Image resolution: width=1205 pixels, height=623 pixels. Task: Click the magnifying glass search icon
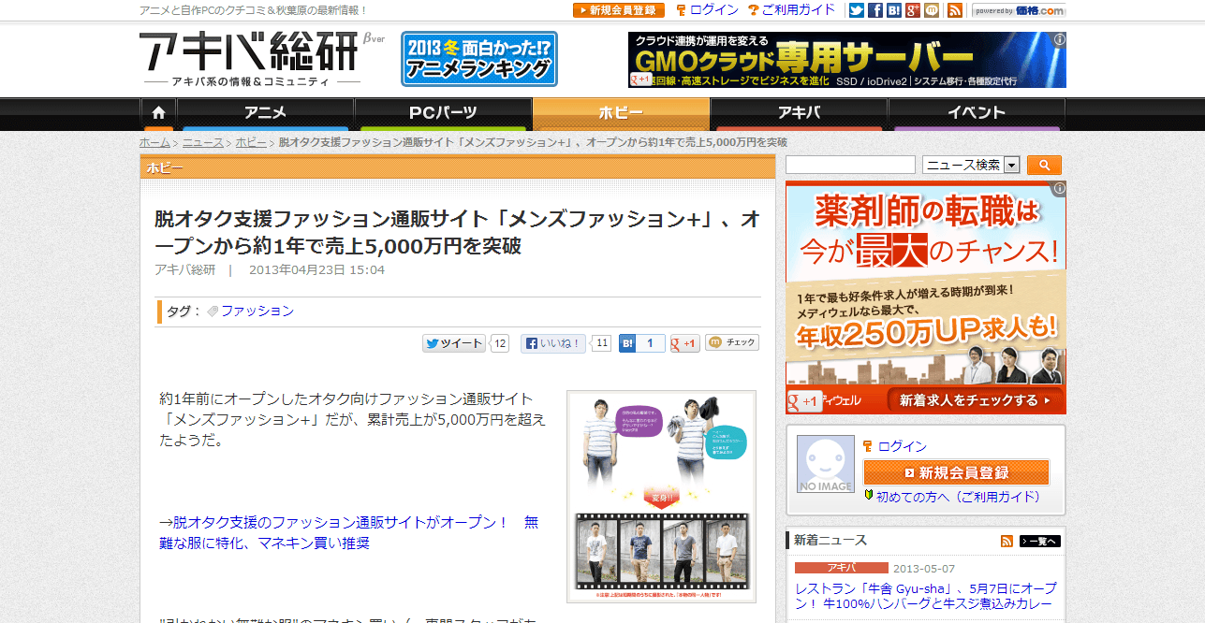pyautogui.click(x=1043, y=165)
